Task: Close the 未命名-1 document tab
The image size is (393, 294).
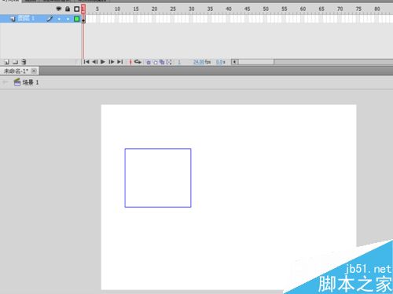Action: (34, 71)
